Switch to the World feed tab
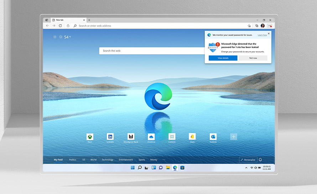The image size is (317, 194). 93,160
